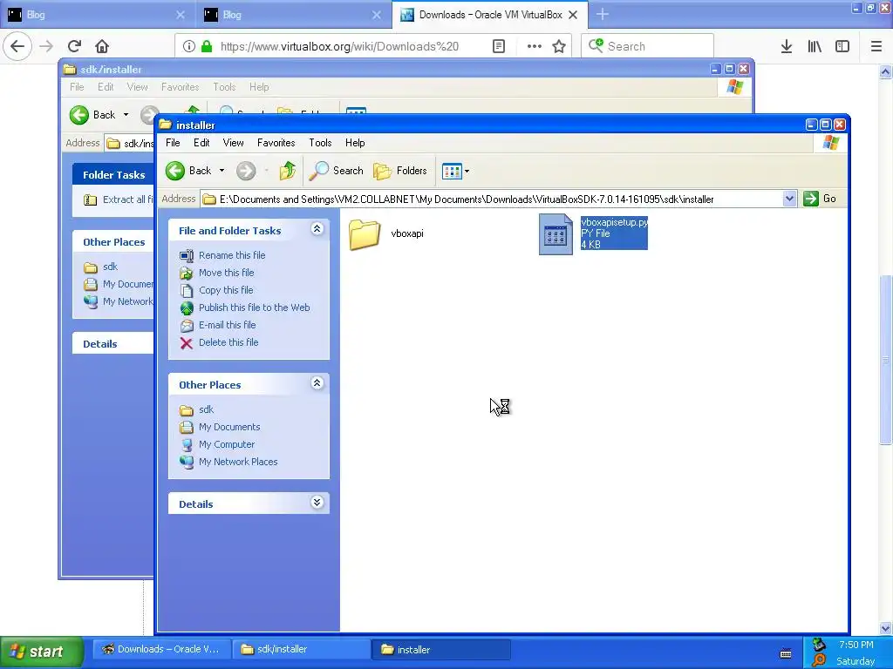Open sdk link in sdk/installer Other Places
893x669 pixels.
pyautogui.click(x=110, y=267)
